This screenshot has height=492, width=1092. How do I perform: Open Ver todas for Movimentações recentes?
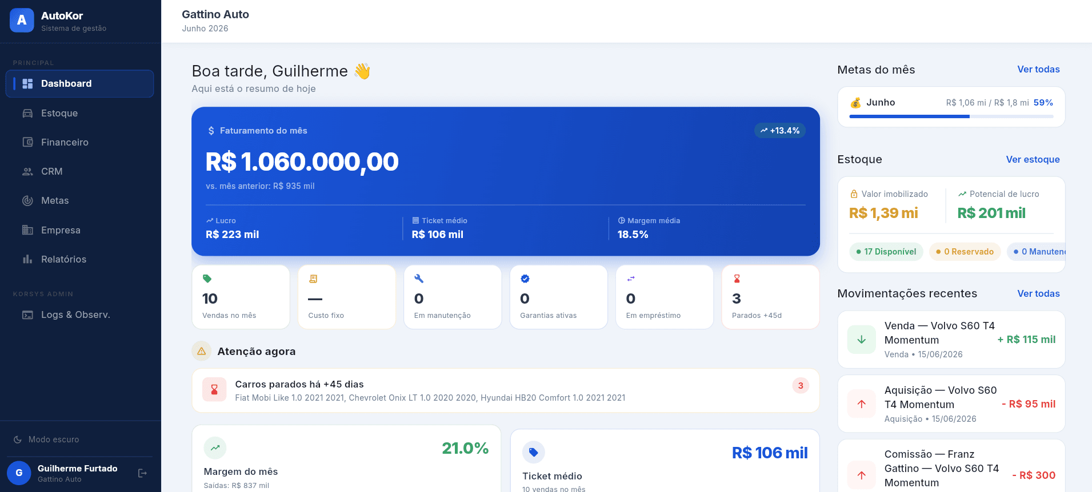tap(1038, 294)
